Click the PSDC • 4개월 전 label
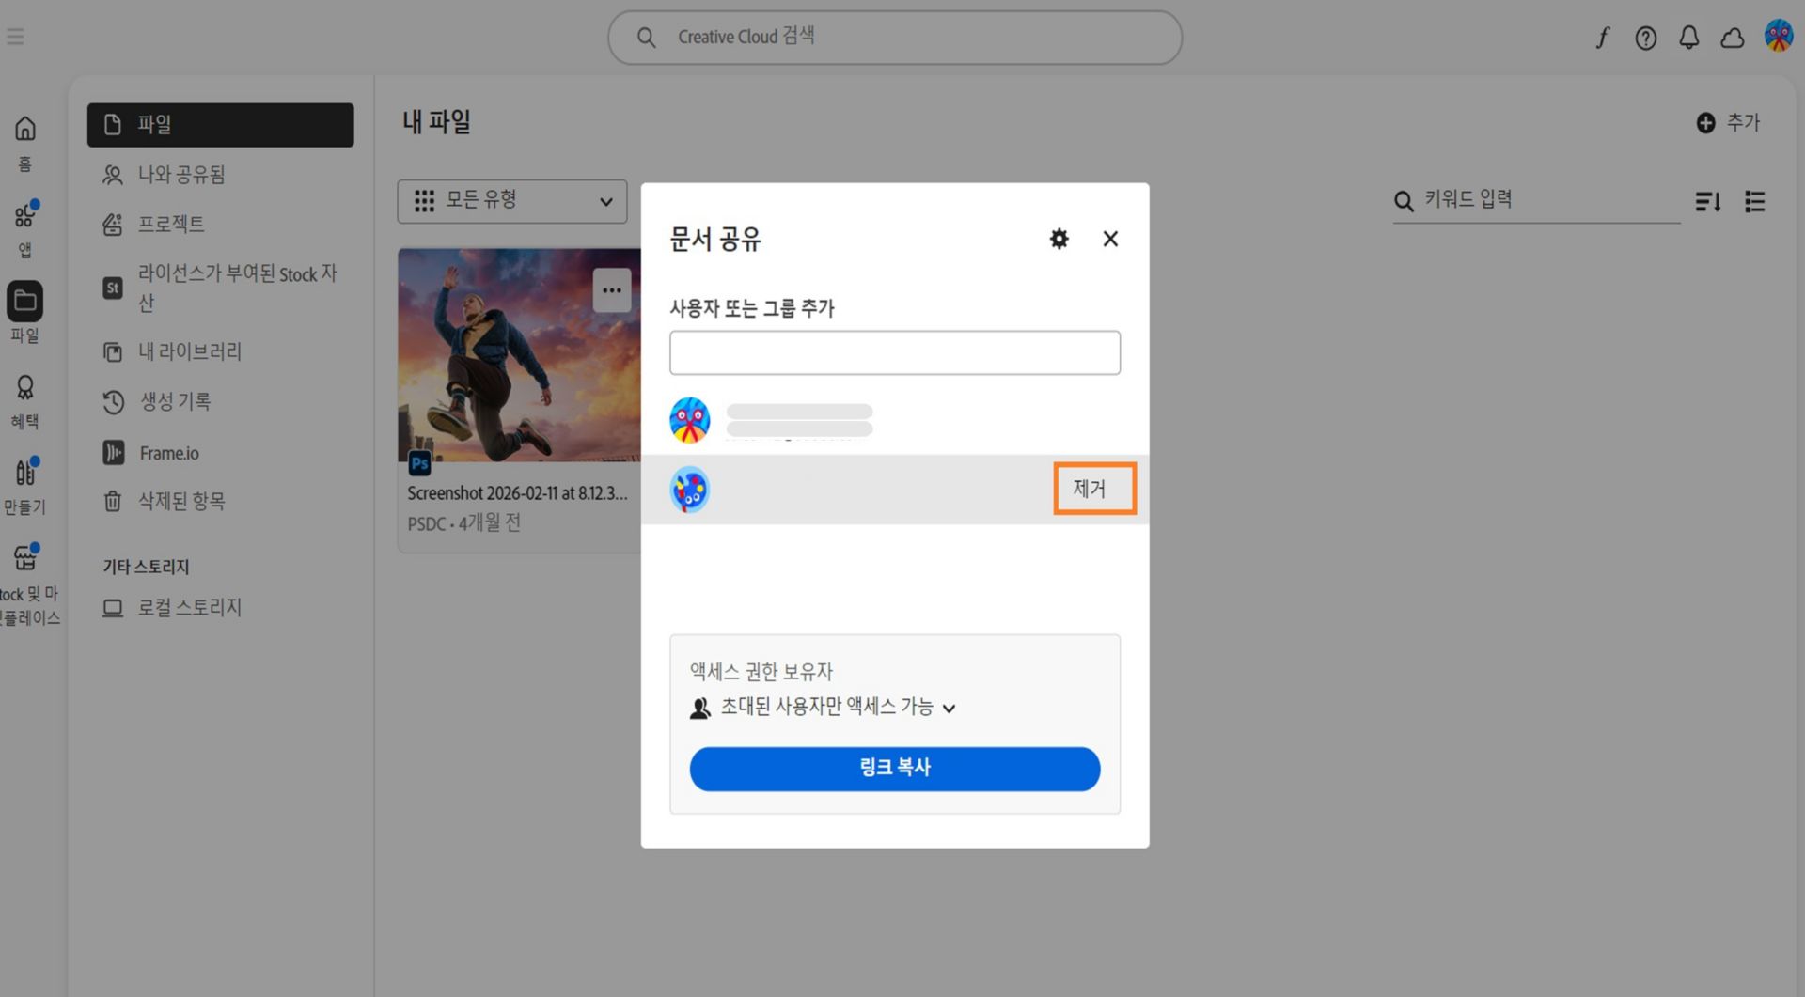1805x997 pixels. coord(464,523)
